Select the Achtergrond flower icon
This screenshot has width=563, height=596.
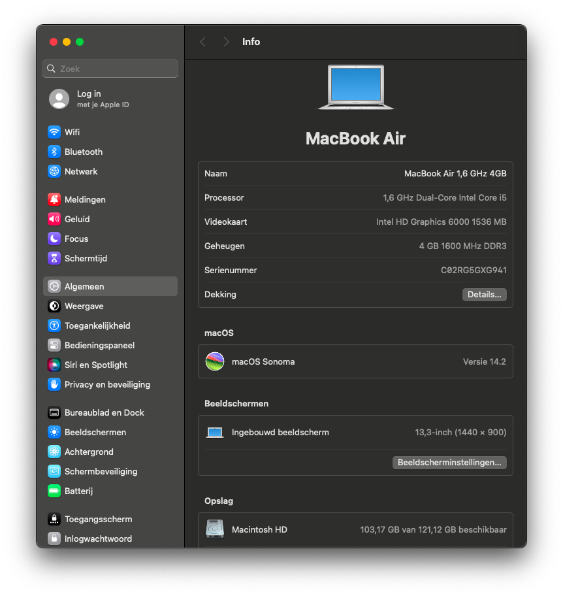[x=54, y=452]
